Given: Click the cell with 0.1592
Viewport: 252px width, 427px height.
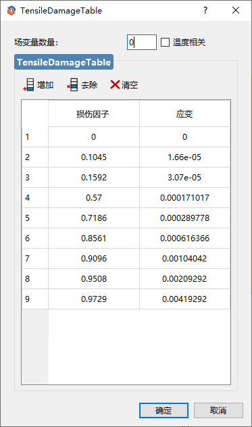Looking at the screenshot, I should 94,178.
